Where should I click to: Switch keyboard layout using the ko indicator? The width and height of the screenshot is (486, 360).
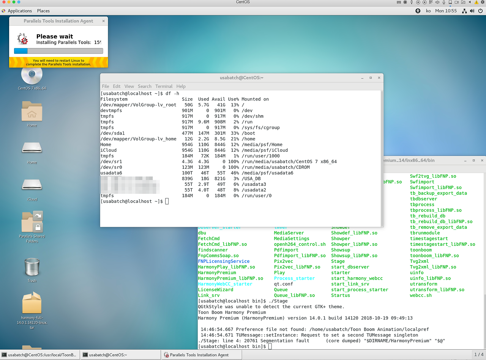[429, 11]
